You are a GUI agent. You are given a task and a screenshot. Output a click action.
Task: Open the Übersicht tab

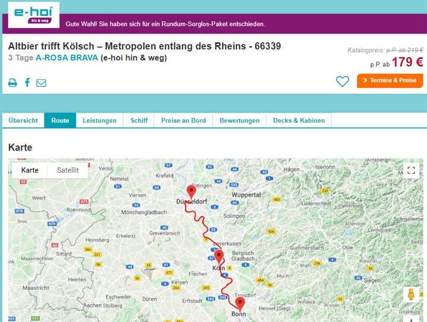[23, 120]
